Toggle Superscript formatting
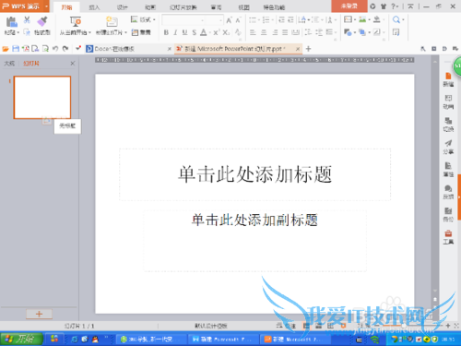The width and height of the screenshot is (461, 346). point(216,32)
